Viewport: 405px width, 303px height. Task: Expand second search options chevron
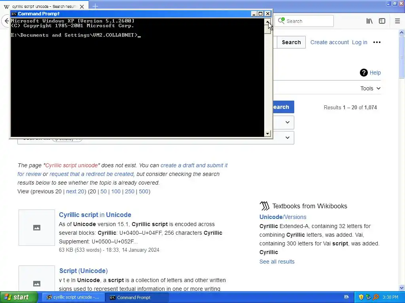pyautogui.click(x=288, y=138)
